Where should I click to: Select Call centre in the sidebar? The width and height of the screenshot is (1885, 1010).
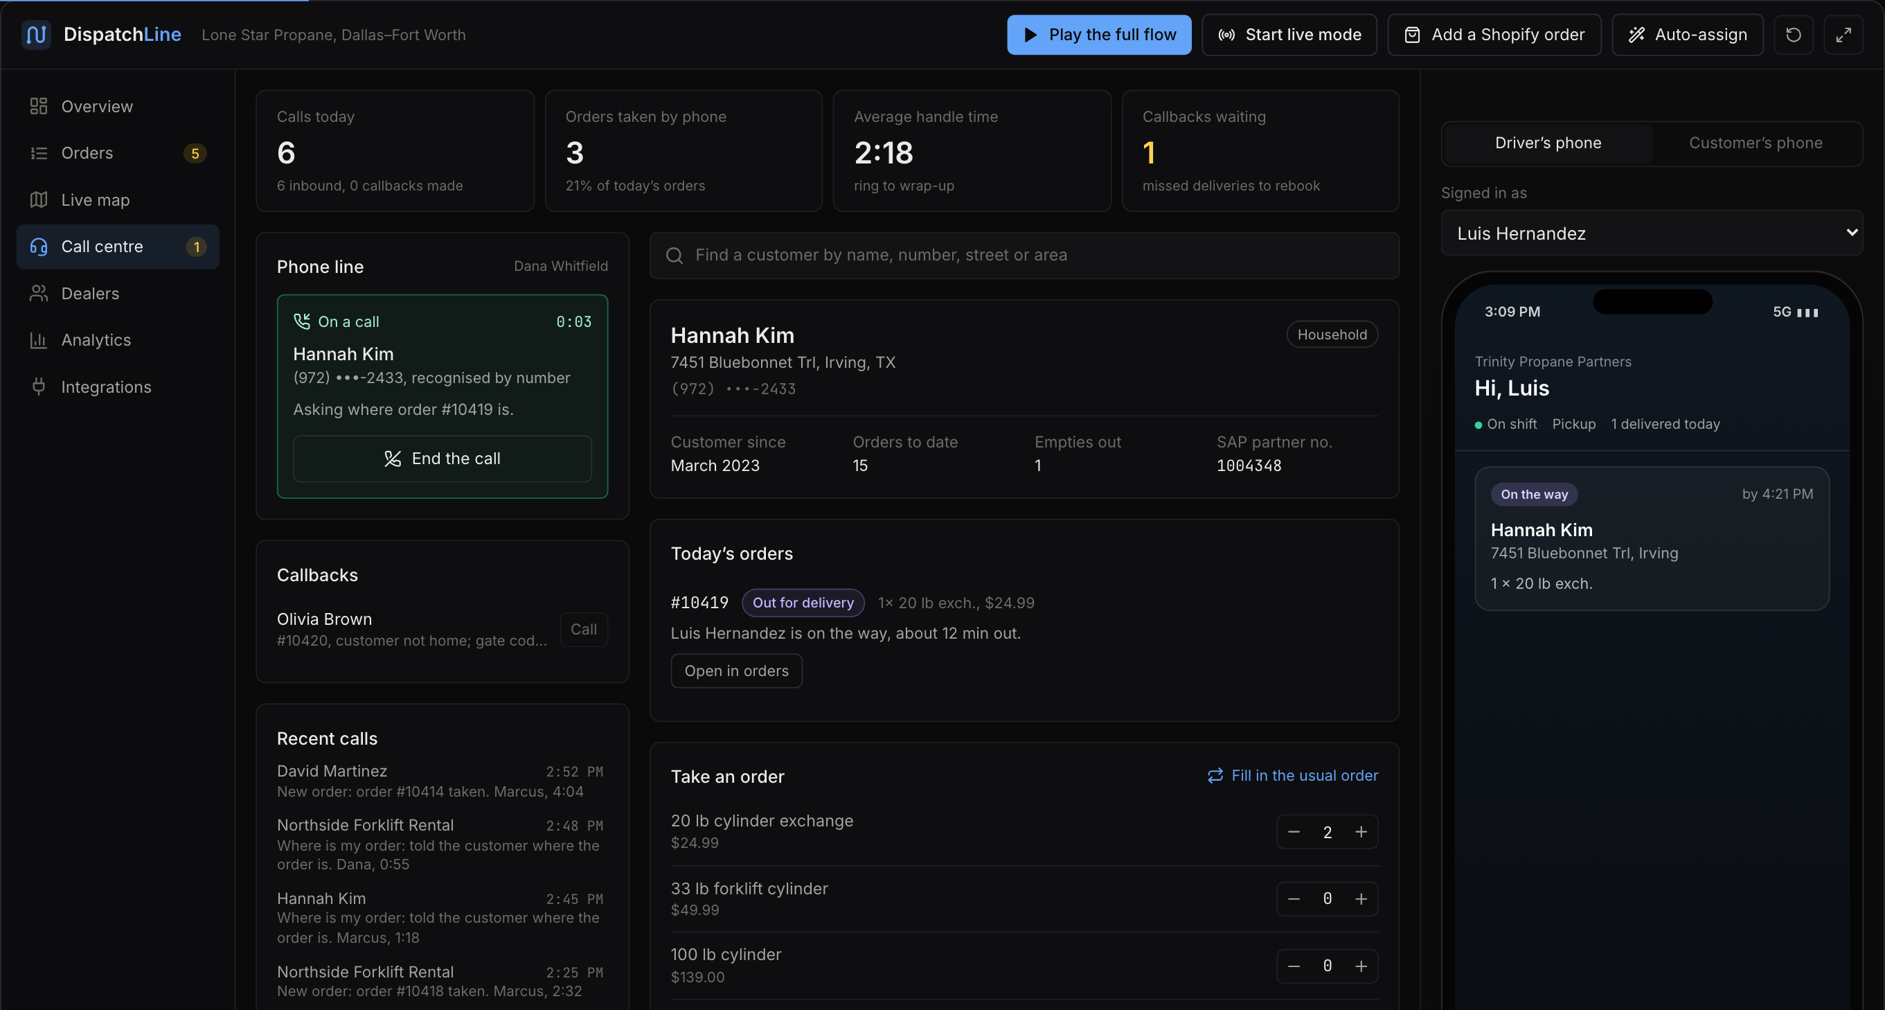(x=118, y=247)
